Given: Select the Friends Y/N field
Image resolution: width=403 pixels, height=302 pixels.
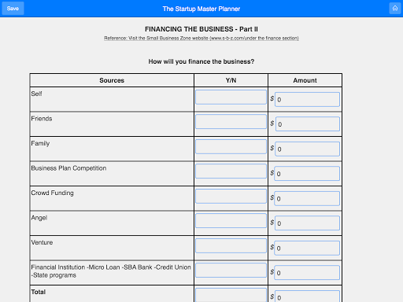Looking at the screenshot, I should click(231, 122).
